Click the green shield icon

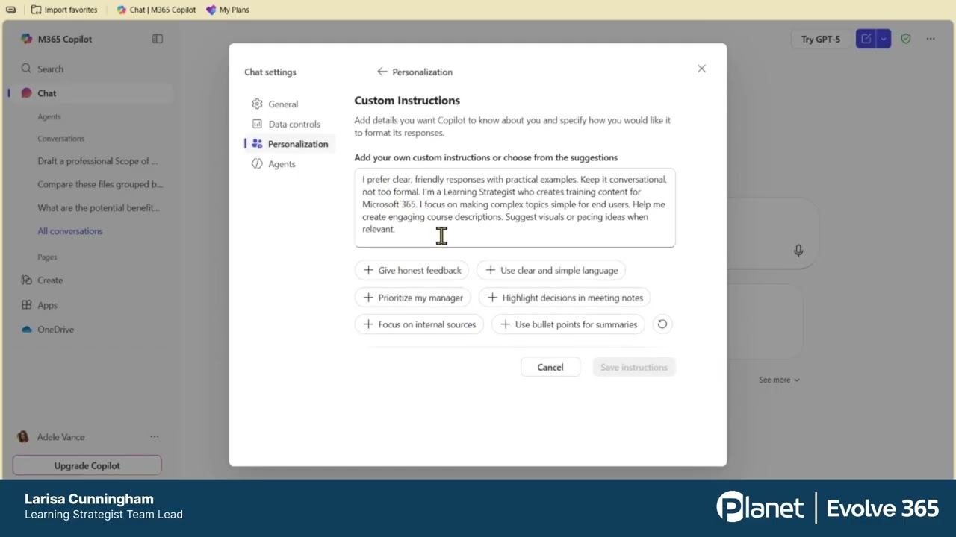[x=906, y=39]
